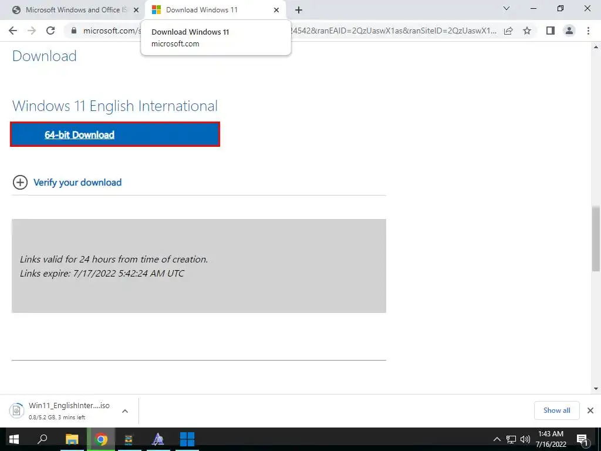601x451 pixels.
Task: Open volume control tray icon
Action: point(525,439)
